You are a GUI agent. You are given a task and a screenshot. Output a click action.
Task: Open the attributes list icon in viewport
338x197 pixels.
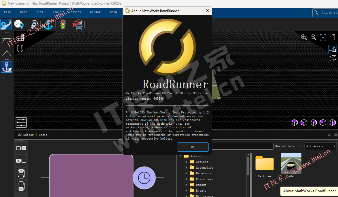21,123
